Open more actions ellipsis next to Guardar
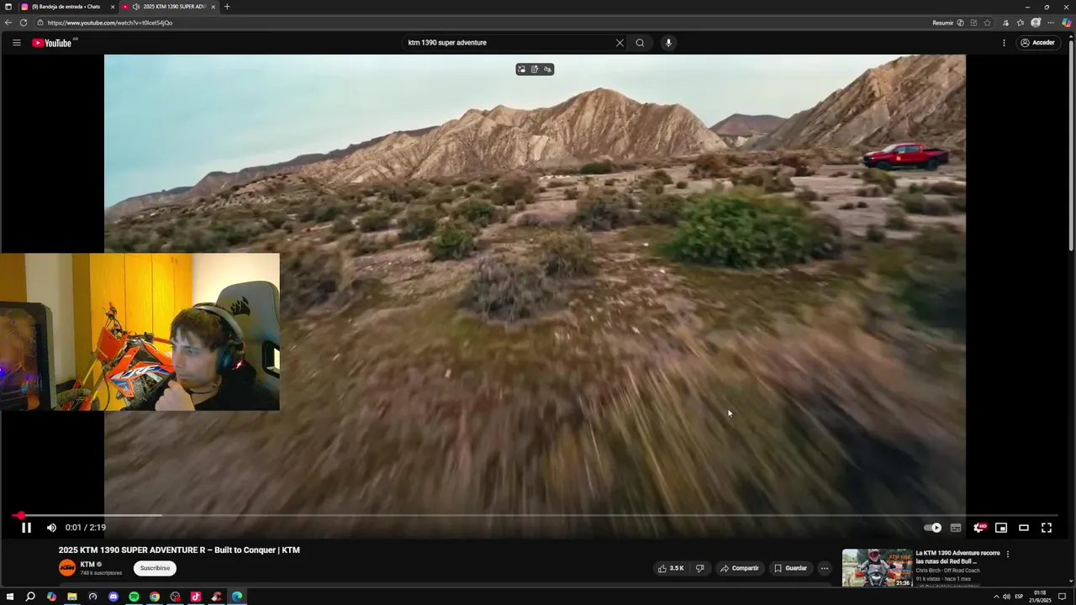The width and height of the screenshot is (1076, 605). 824,568
